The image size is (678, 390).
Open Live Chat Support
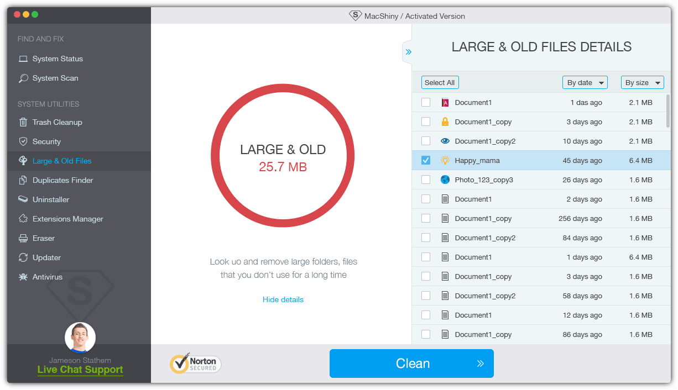[80, 370]
